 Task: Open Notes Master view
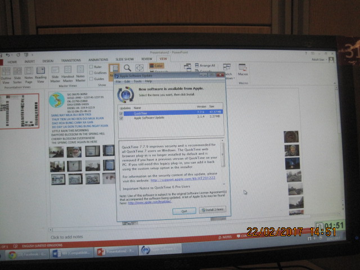click(80, 74)
